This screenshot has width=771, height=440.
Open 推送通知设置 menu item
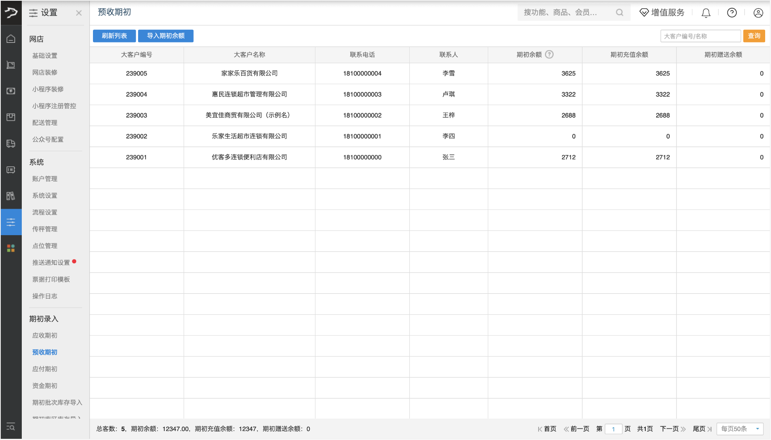[51, 262]
